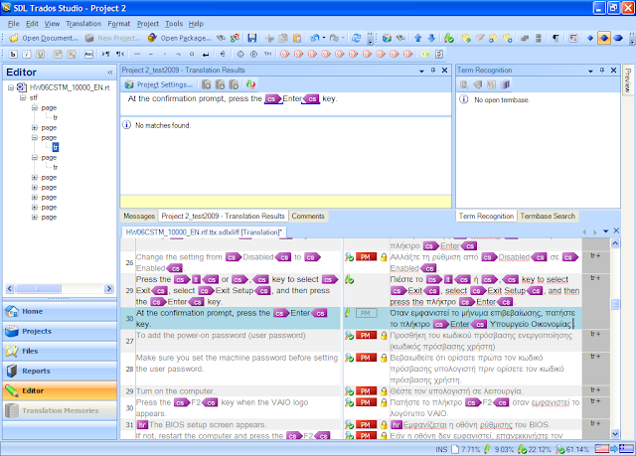Insert registered trademark symbol from toolbar
The width and height of the screenshot is (636, 456).
coord(254,54)
